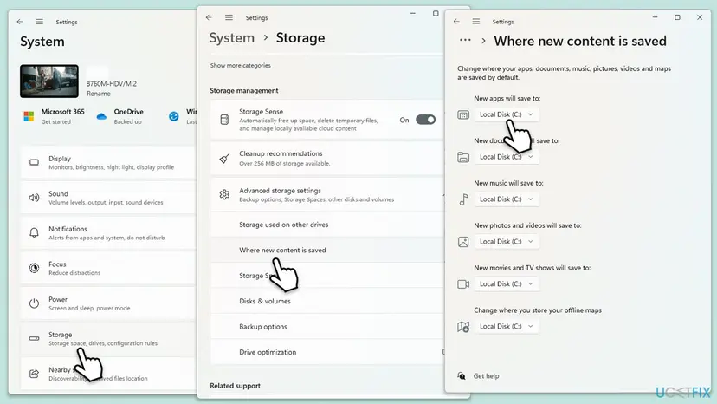Open Disks & volumes option
Screen dimensions: 717x404
327,301
